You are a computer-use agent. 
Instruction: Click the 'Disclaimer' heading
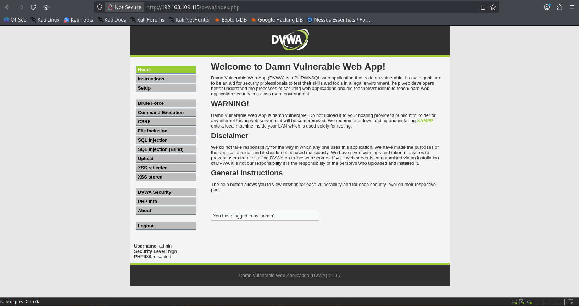pos(230,136)
